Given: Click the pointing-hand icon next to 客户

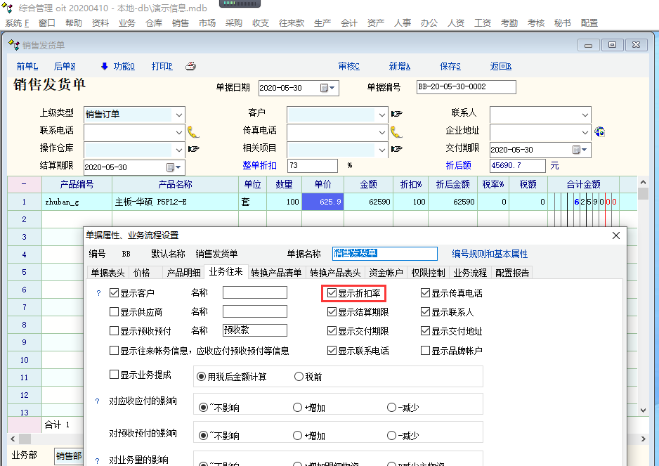Looking at the screenshot, I should pyautogui.click(x=396, y=114).
